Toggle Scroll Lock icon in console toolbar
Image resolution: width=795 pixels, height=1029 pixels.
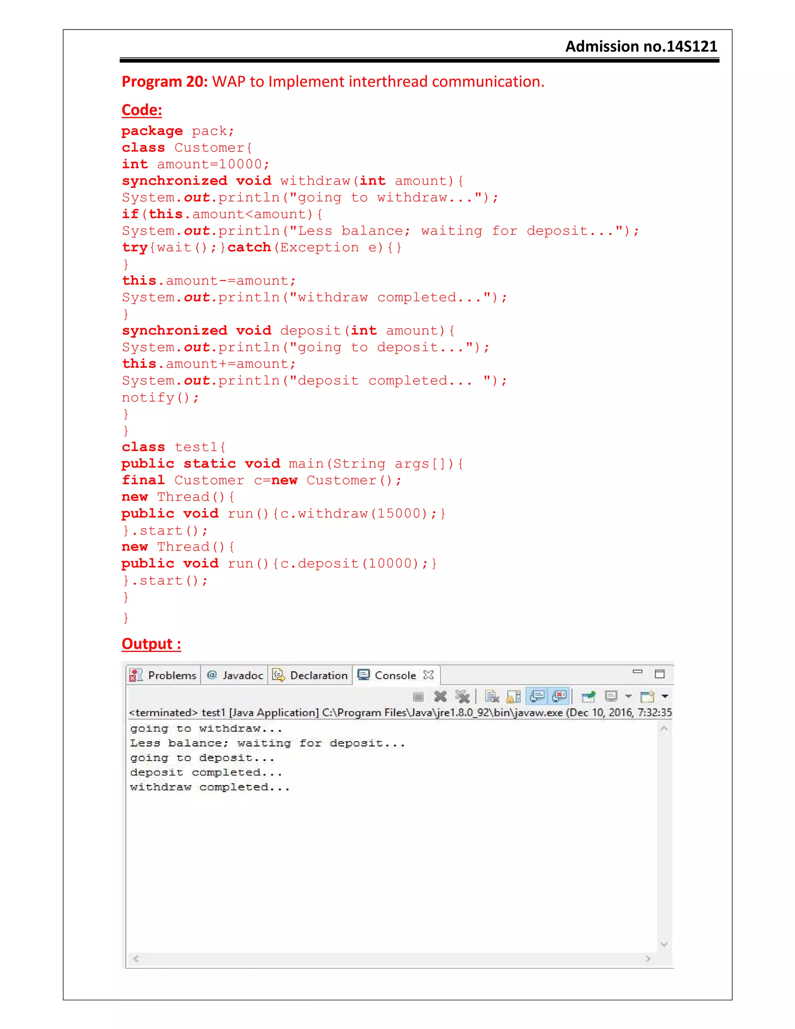(513, 696)
